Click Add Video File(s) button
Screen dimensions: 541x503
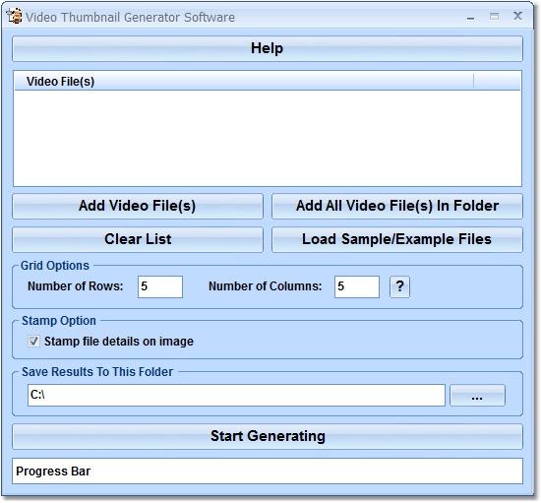point(138,206)
